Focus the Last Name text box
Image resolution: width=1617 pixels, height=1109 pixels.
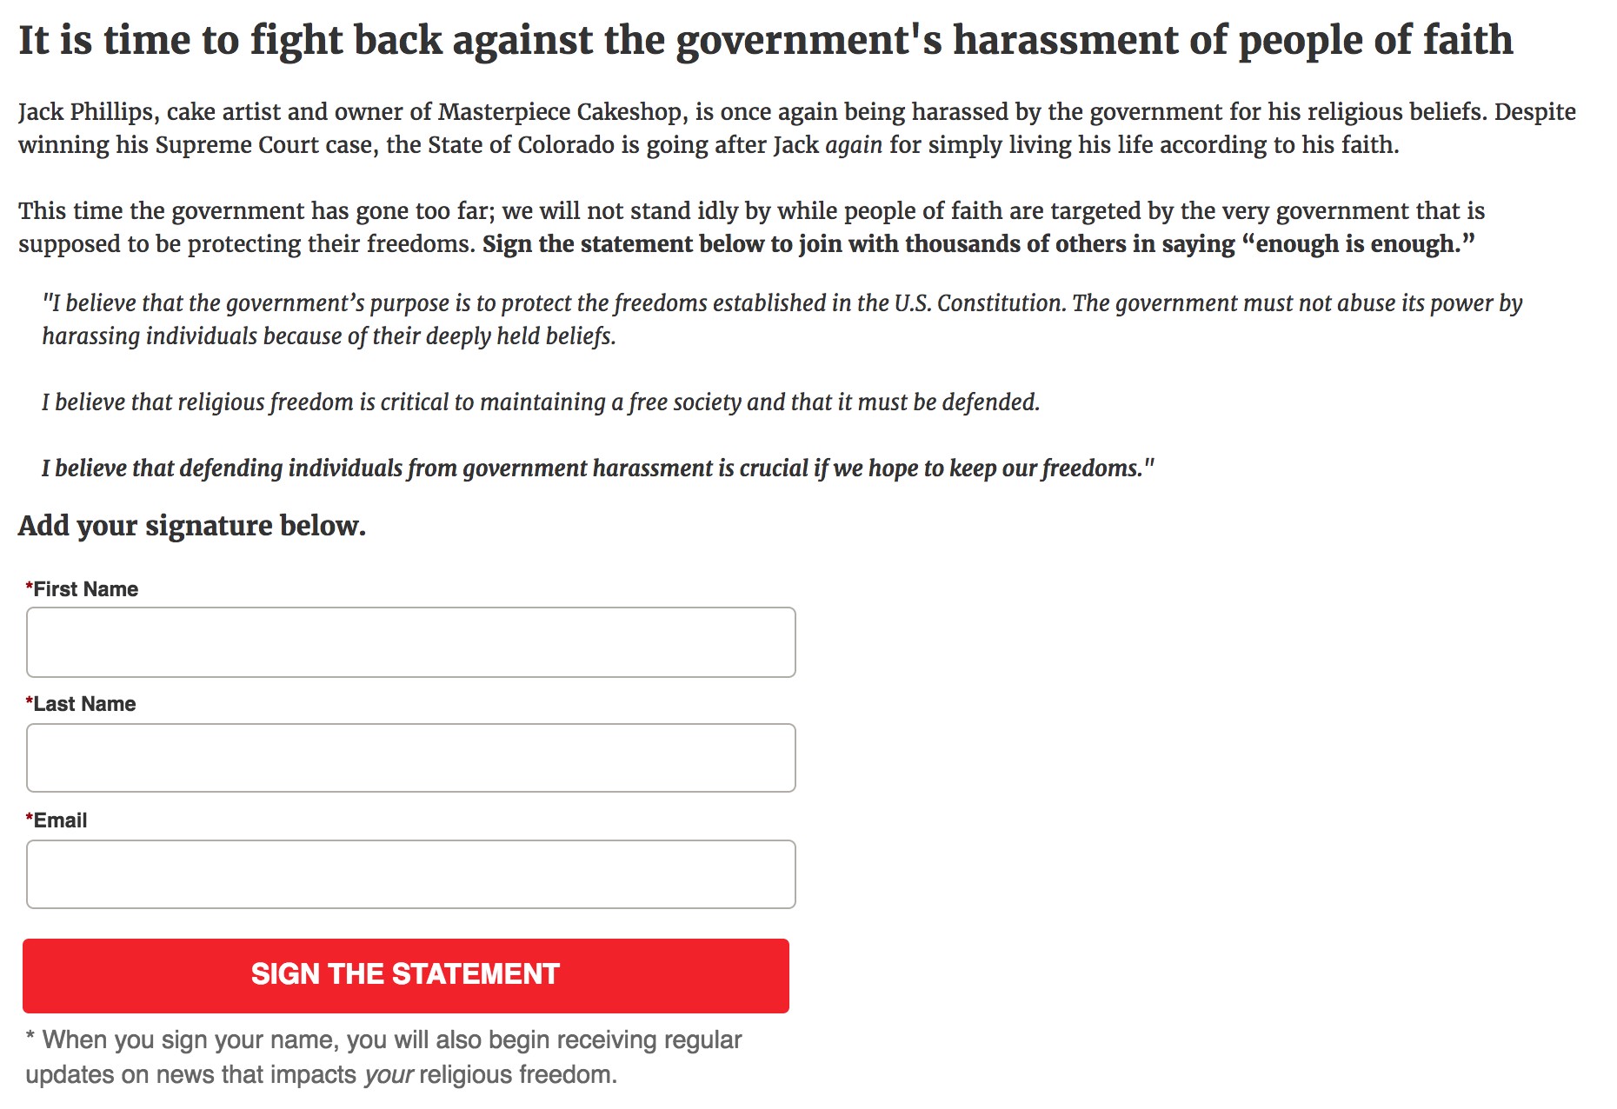pyautogui.click(x=410, y=758)
